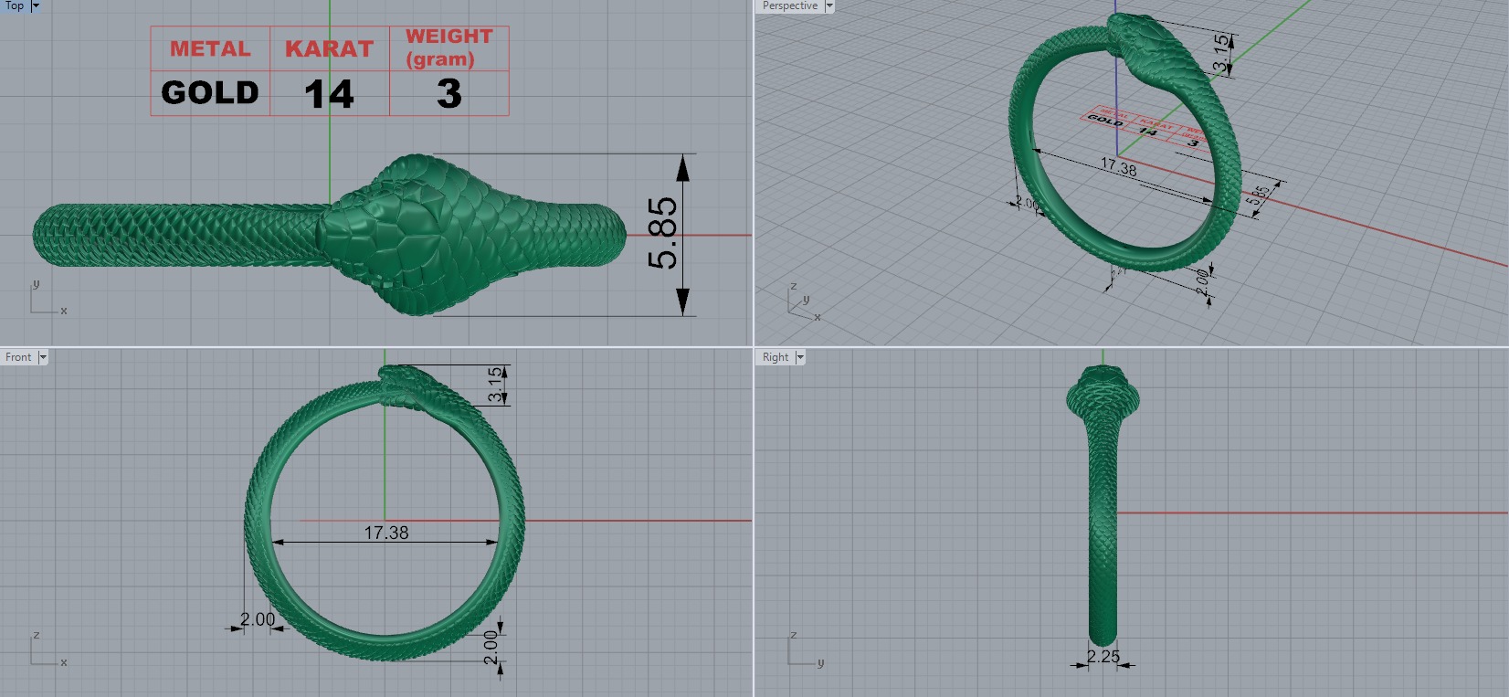This screenshot has width=1509, height=697.
Task: Select the 5.85 dimension in Top view
Action: 664,234
